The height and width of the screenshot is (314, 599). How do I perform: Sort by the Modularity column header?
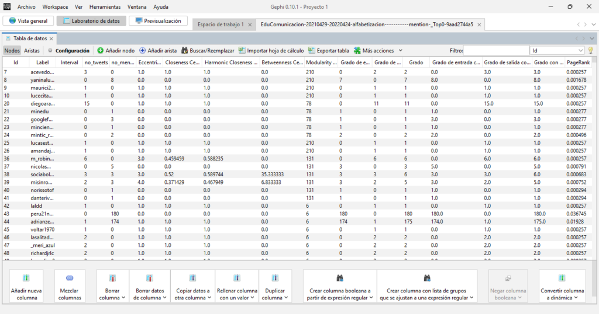click(x=321, y=62)
